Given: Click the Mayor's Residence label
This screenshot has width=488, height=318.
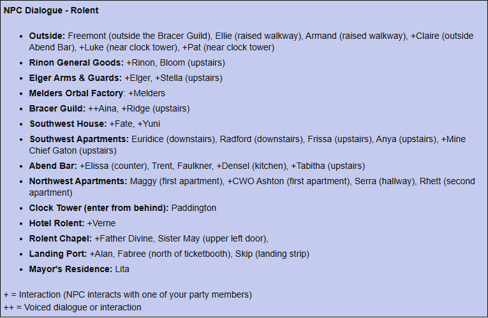Looking at the screenshot, I should pos(71,268).
